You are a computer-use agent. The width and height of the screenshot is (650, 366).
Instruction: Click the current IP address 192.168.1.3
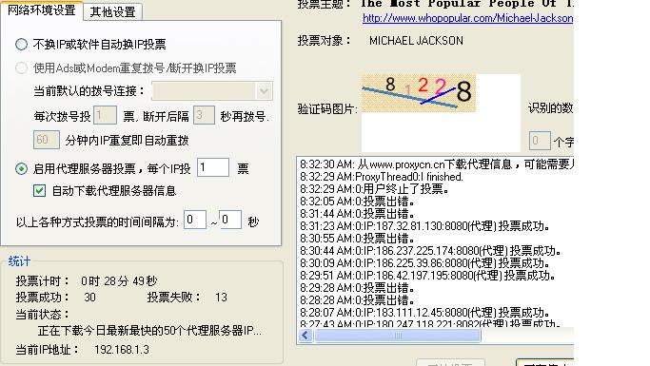[x=122, y=350]
